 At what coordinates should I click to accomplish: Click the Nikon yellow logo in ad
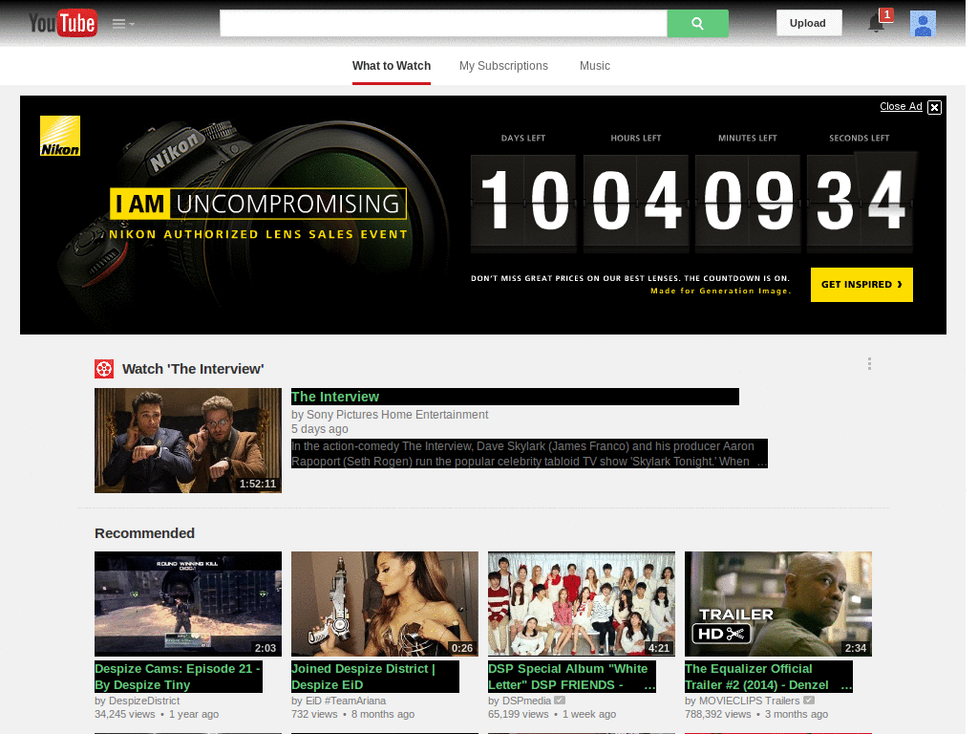60,136
